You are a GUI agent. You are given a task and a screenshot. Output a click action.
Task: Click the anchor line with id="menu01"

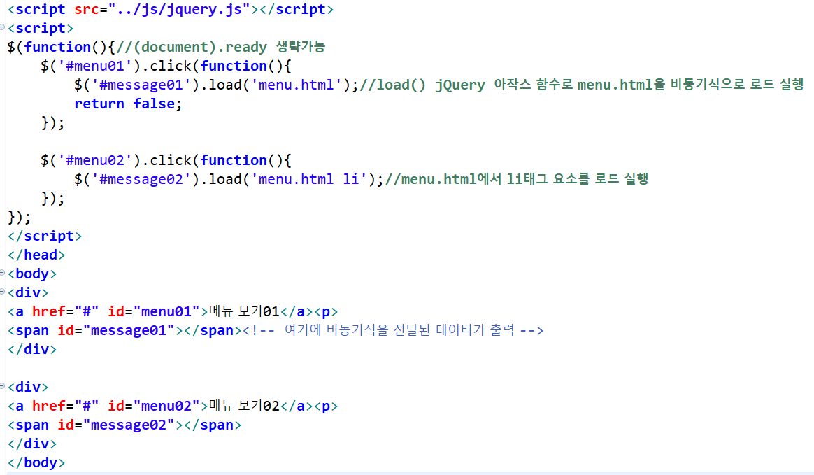tap(172, 311)
